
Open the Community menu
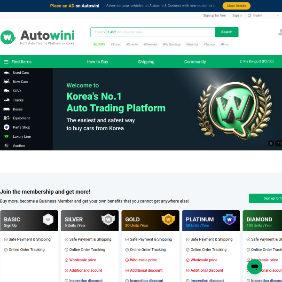point(195,62)
